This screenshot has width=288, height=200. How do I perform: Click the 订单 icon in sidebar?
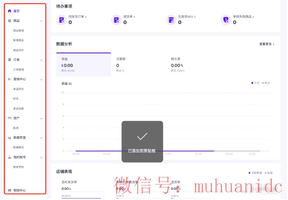click(x=10, y=60)
